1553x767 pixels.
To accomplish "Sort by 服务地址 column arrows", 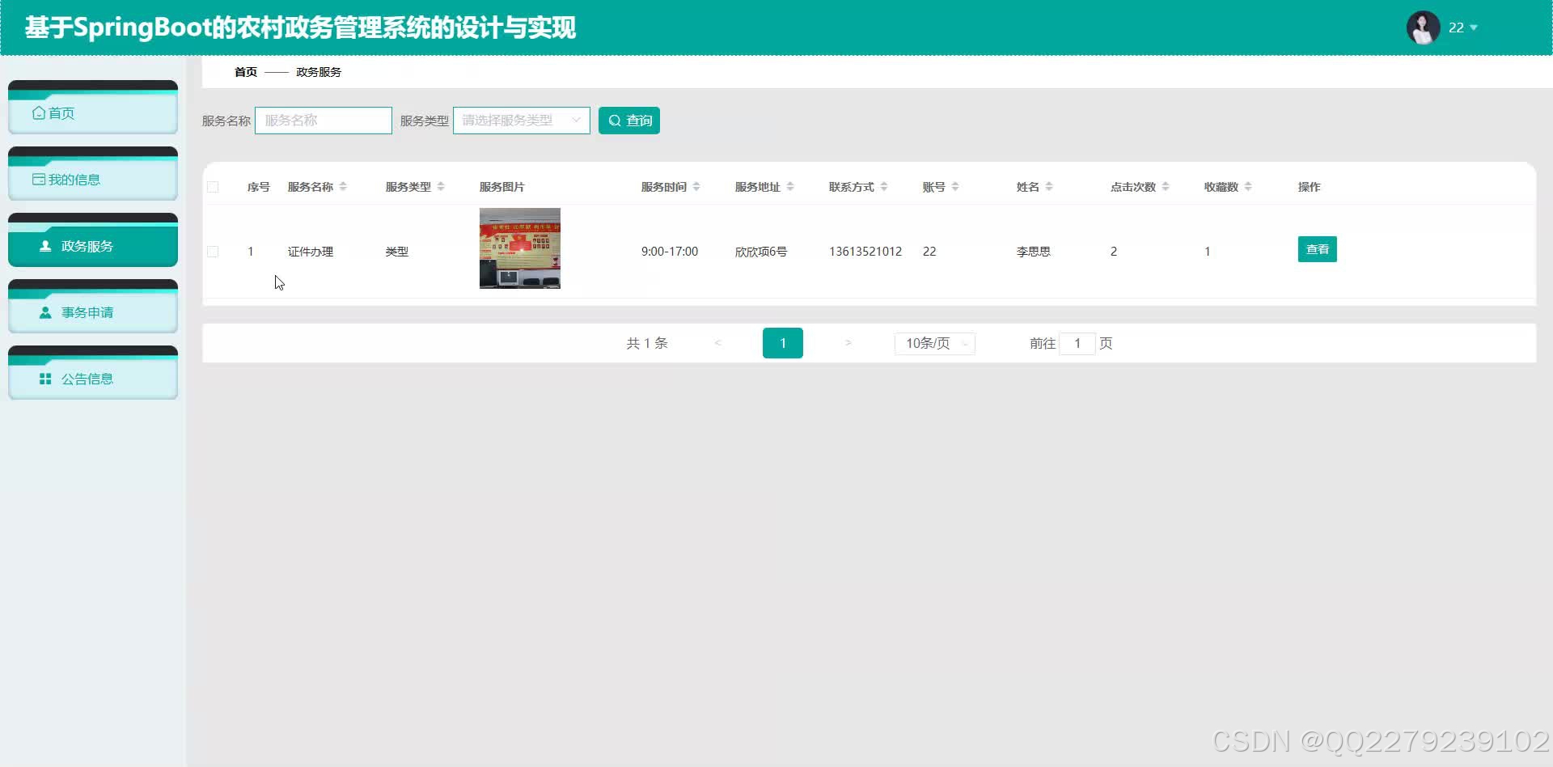I will [790, 187].
